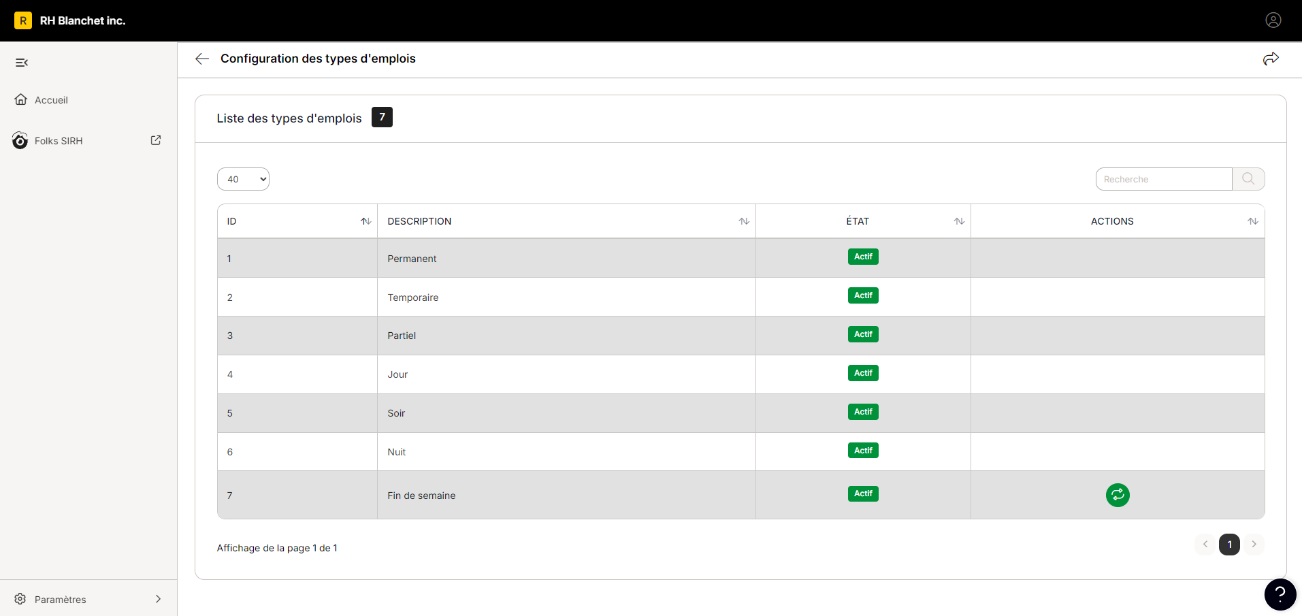Go to Accueil home icon
This screenshot has width=1302, height=616.
coord(21,99)
